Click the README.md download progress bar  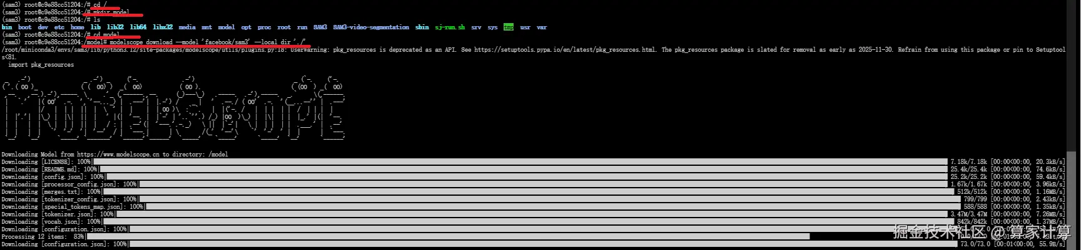524,170
